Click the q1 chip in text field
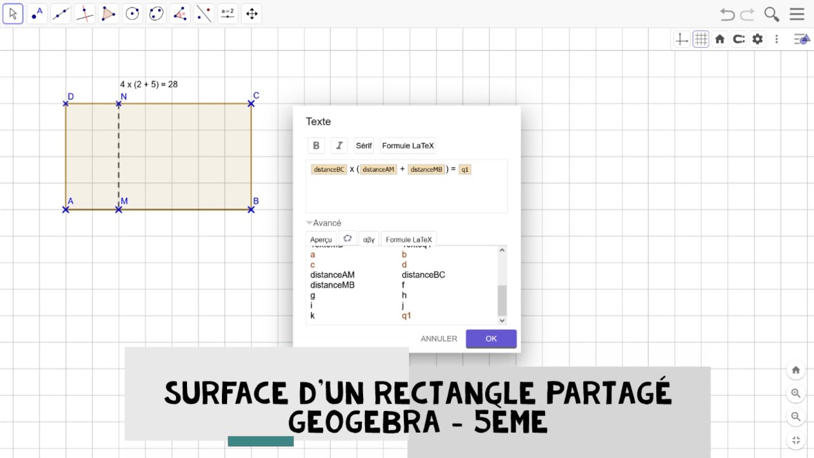This screenshot has height=458, width=814. [x=465, y=169]
